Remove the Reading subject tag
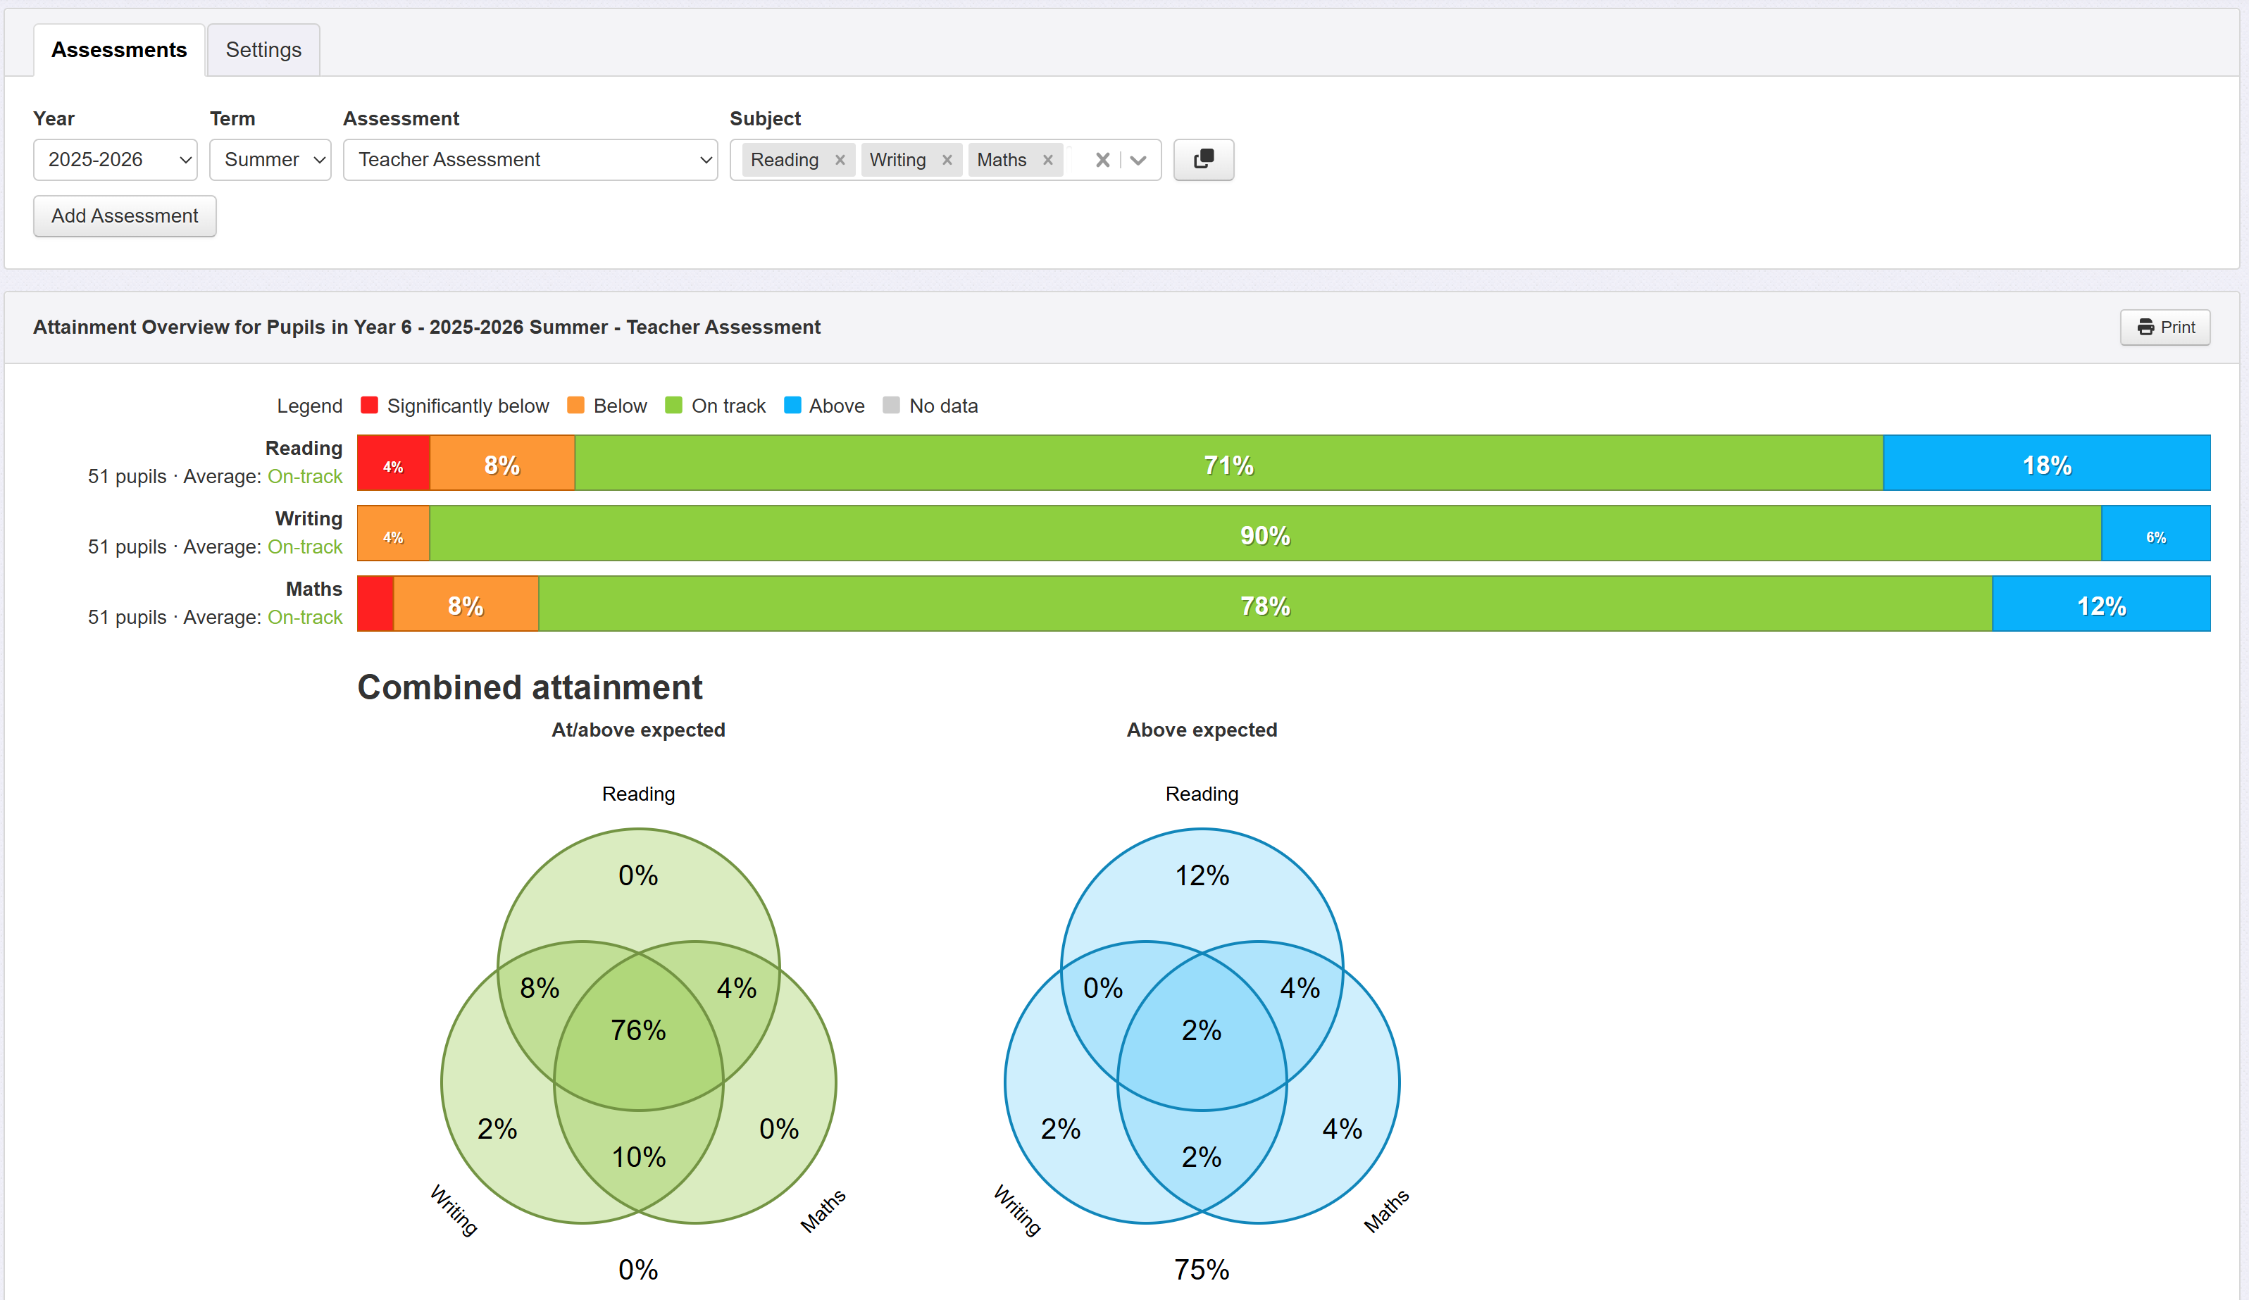The height and width of the screenshot is (1300, 2249). (x=840, y=160)
